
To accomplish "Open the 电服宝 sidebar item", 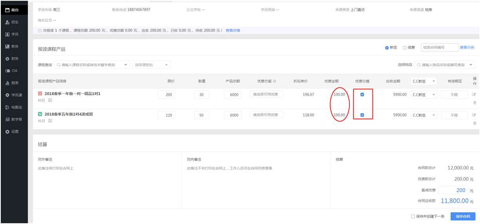I will (14, 107).
